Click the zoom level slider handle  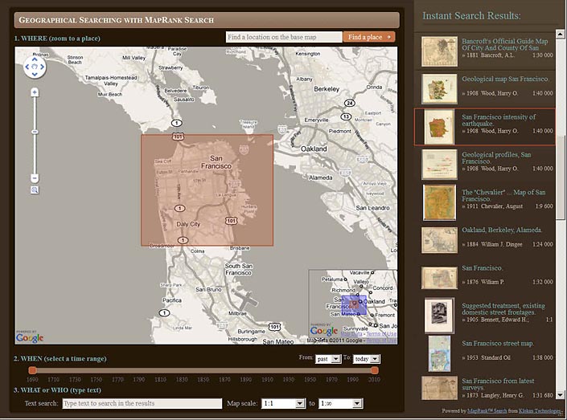click(35, 132)
